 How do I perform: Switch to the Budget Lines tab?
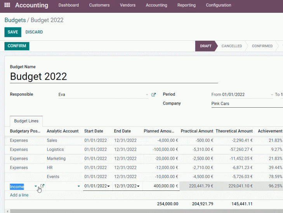click(x=26, y=121)
